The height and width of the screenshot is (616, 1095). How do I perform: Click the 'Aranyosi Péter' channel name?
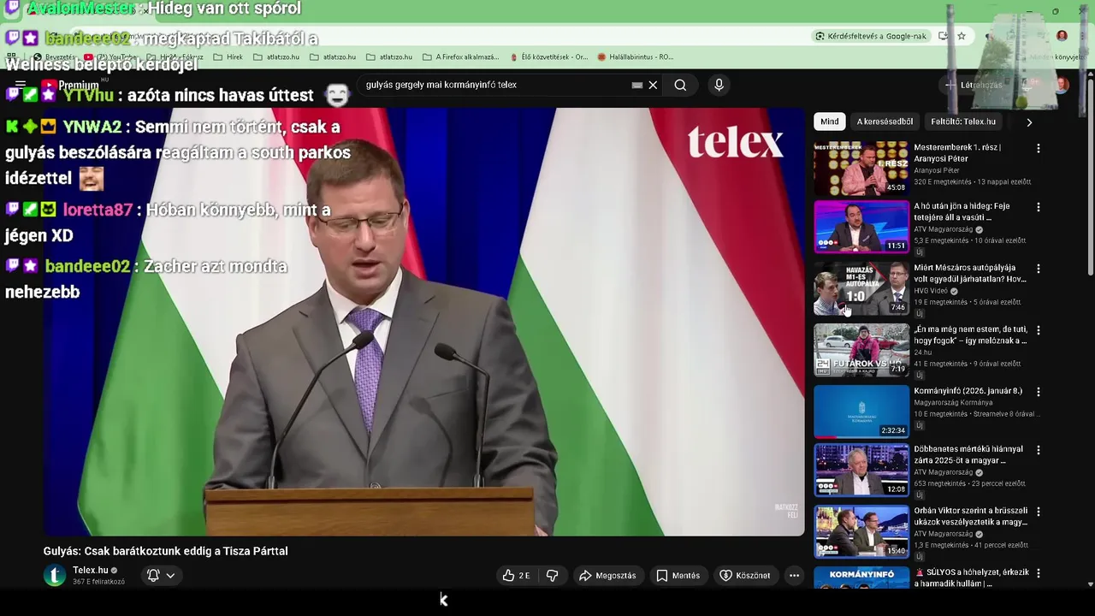[x=936, y=170]
